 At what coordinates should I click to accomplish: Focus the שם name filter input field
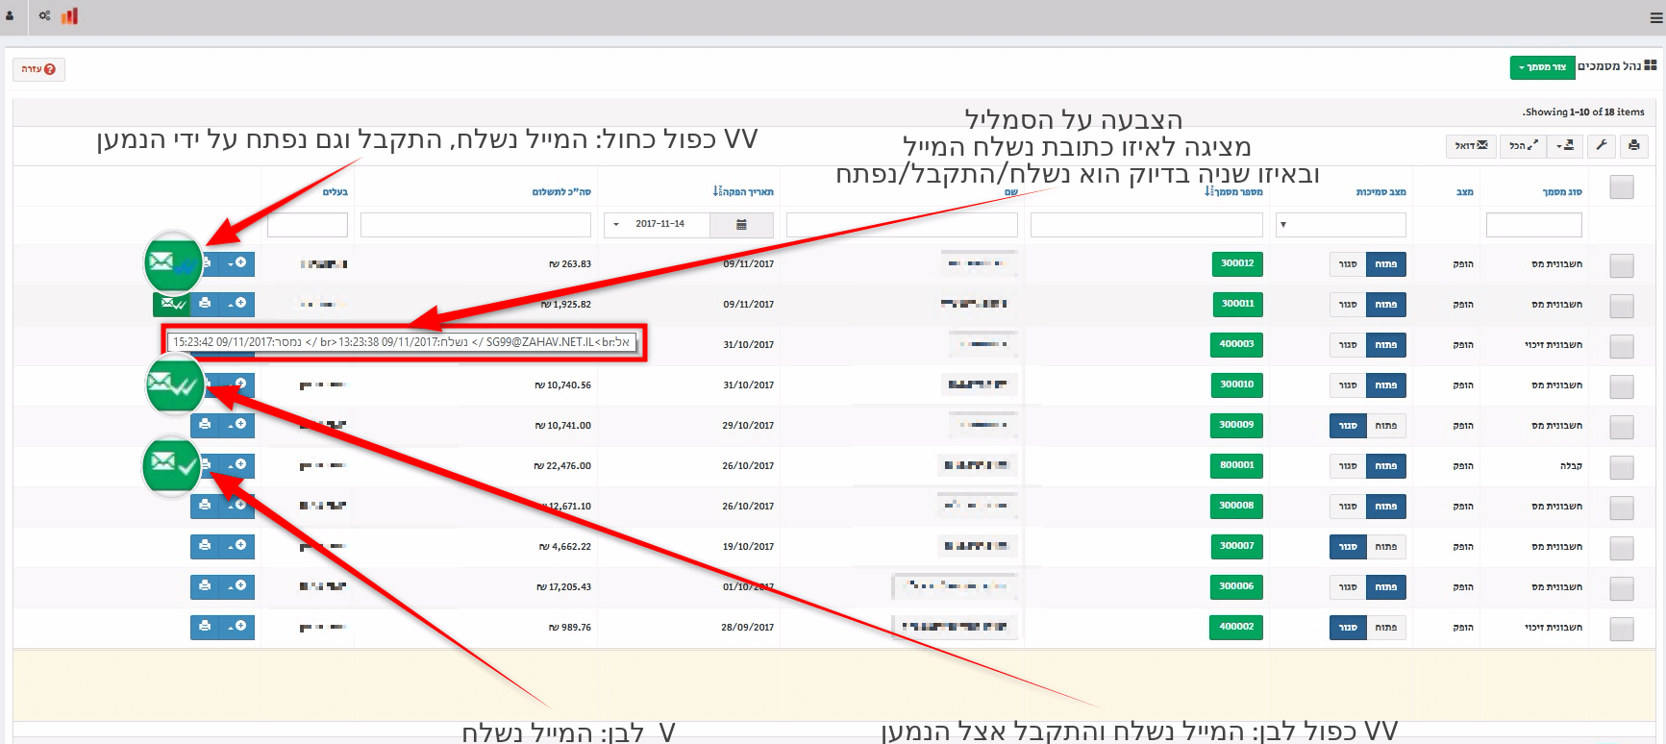point(902,225)
